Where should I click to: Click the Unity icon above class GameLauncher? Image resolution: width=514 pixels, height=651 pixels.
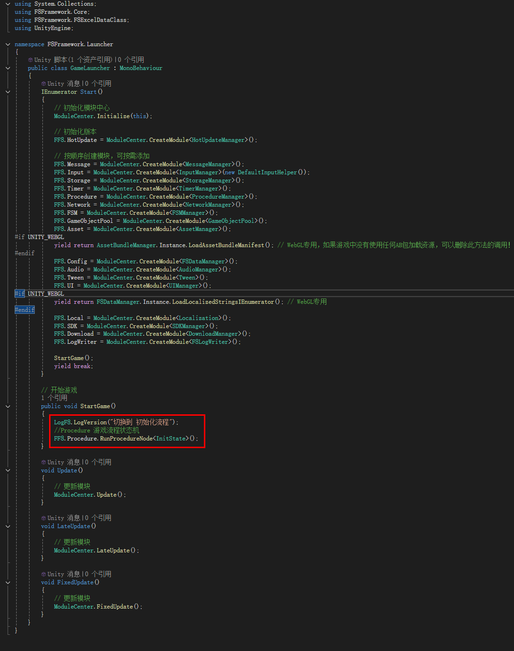pos(30,60)
